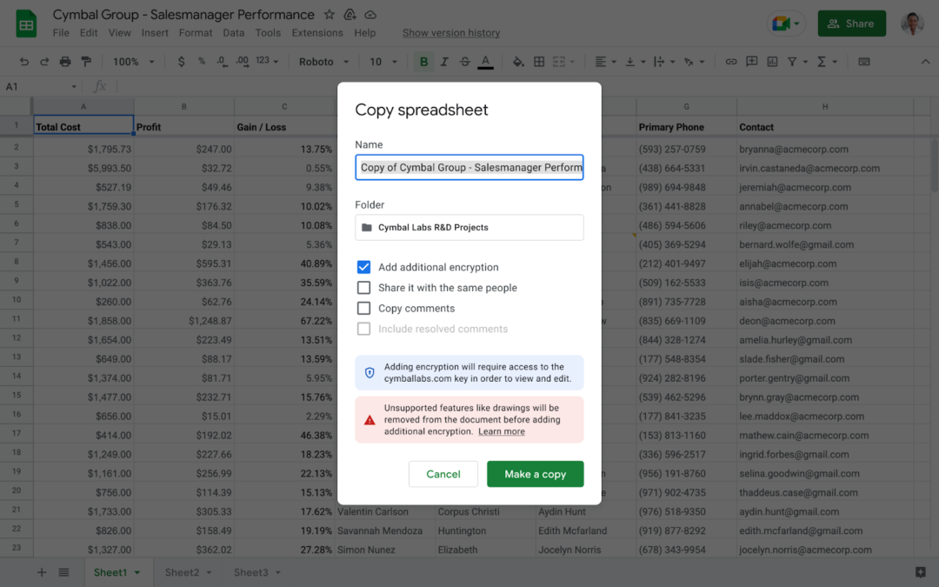Switch to the Sheet3 tab
The width and height of the screenshot is (939, 587).
[251, 572]
